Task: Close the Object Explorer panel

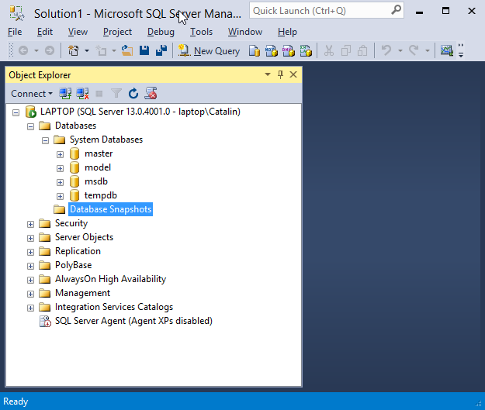Action: coord(293,74)
